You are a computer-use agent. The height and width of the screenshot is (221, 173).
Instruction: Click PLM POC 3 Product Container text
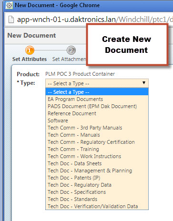click(x=80, y=74)
